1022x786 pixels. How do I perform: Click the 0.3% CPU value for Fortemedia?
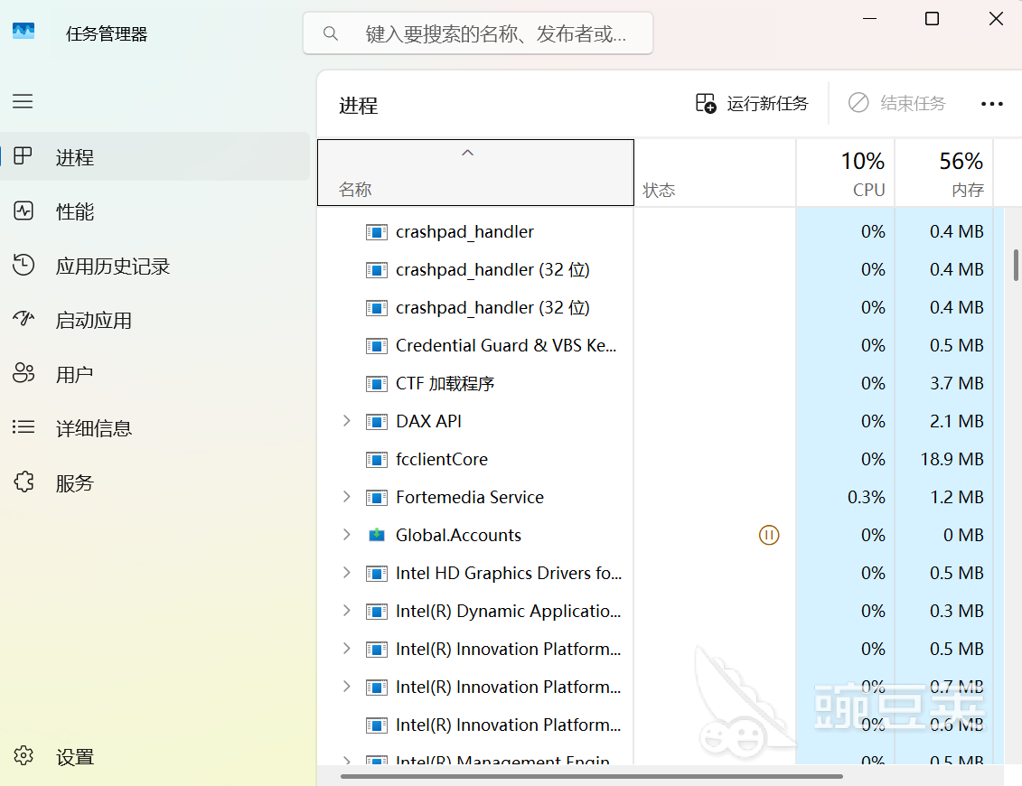[867, 497]
